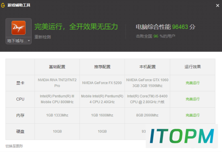Click the 硬盘 row label
222x152 pixels.
point(20,132)
